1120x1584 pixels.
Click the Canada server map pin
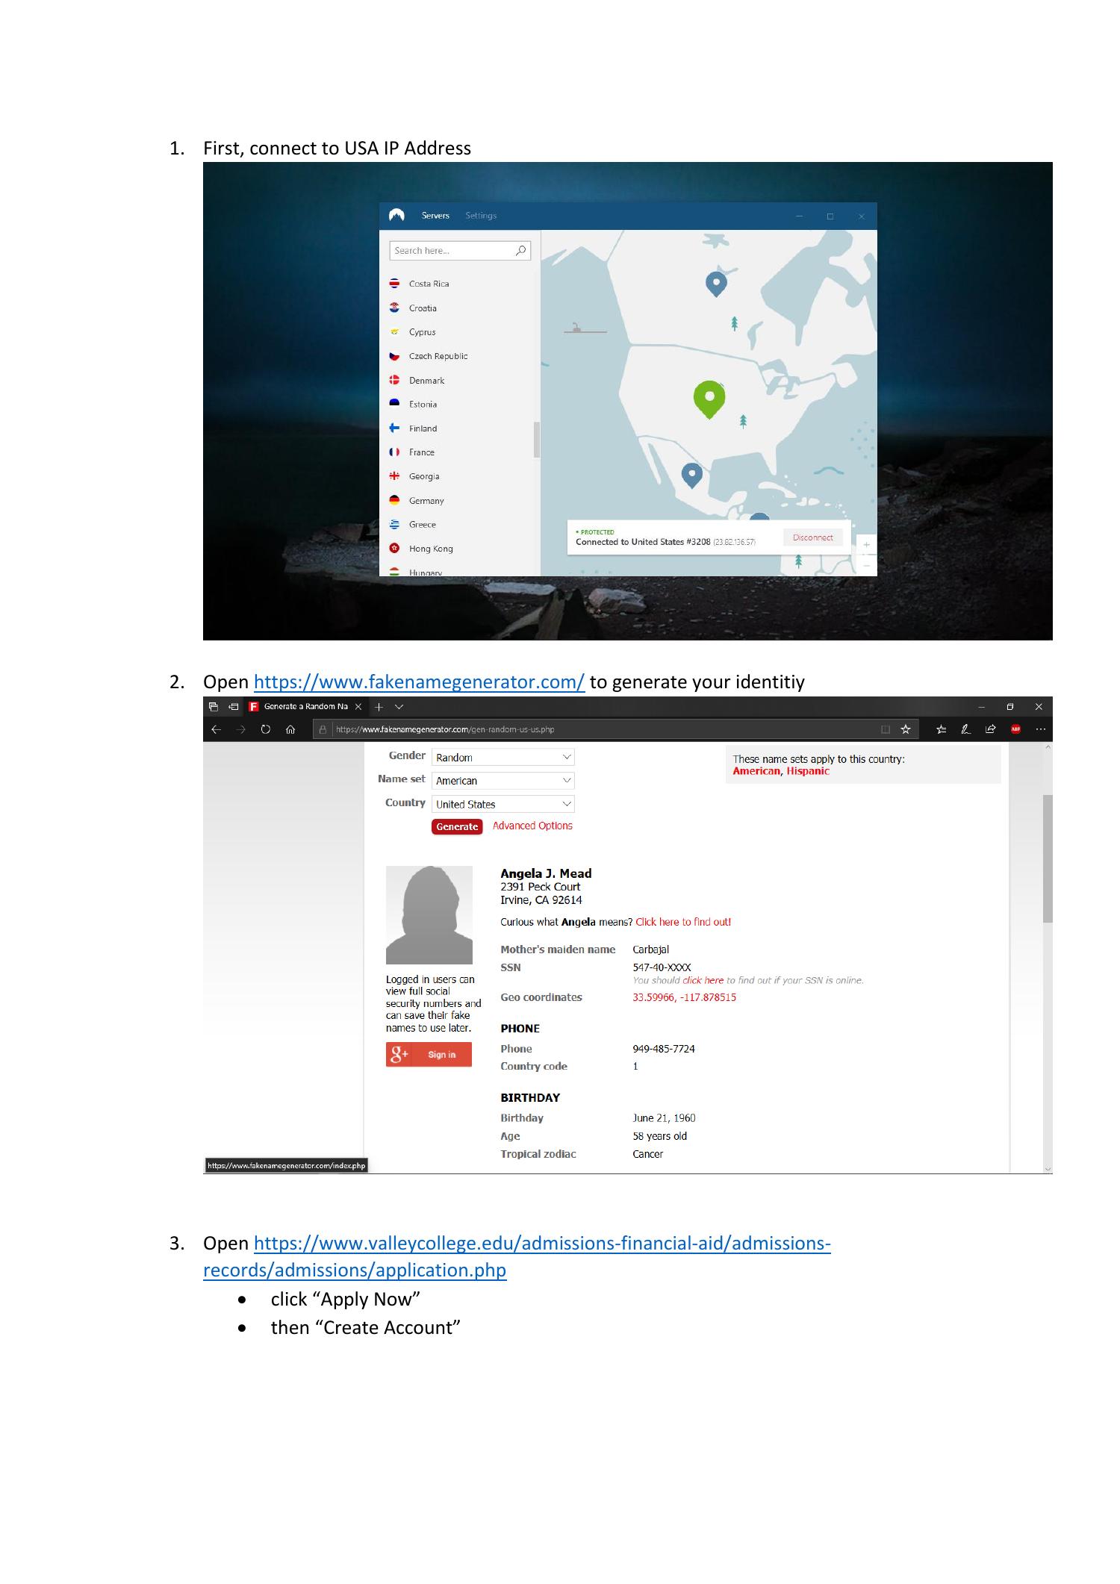coord(716,283)
